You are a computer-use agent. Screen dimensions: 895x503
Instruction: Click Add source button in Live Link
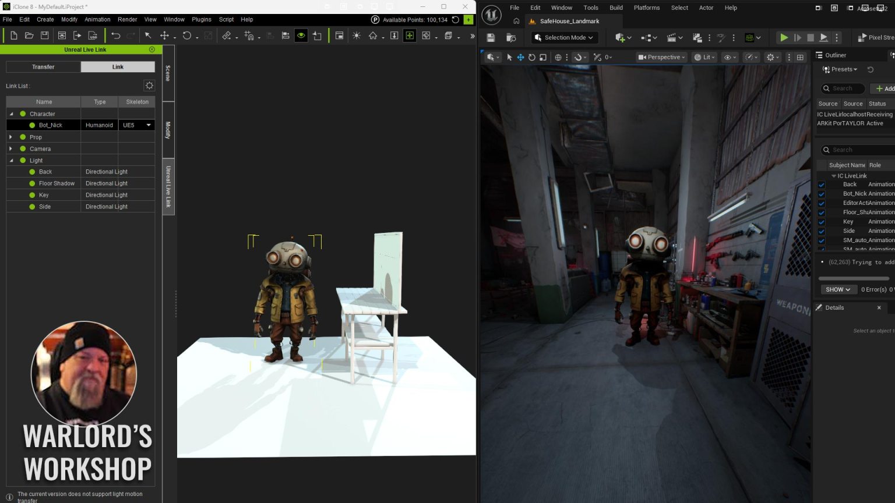(883, 88)
